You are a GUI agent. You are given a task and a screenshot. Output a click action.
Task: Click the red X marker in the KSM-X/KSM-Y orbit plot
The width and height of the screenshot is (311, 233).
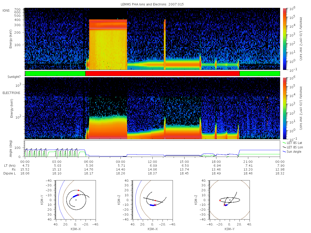click(x=78, y=195)
